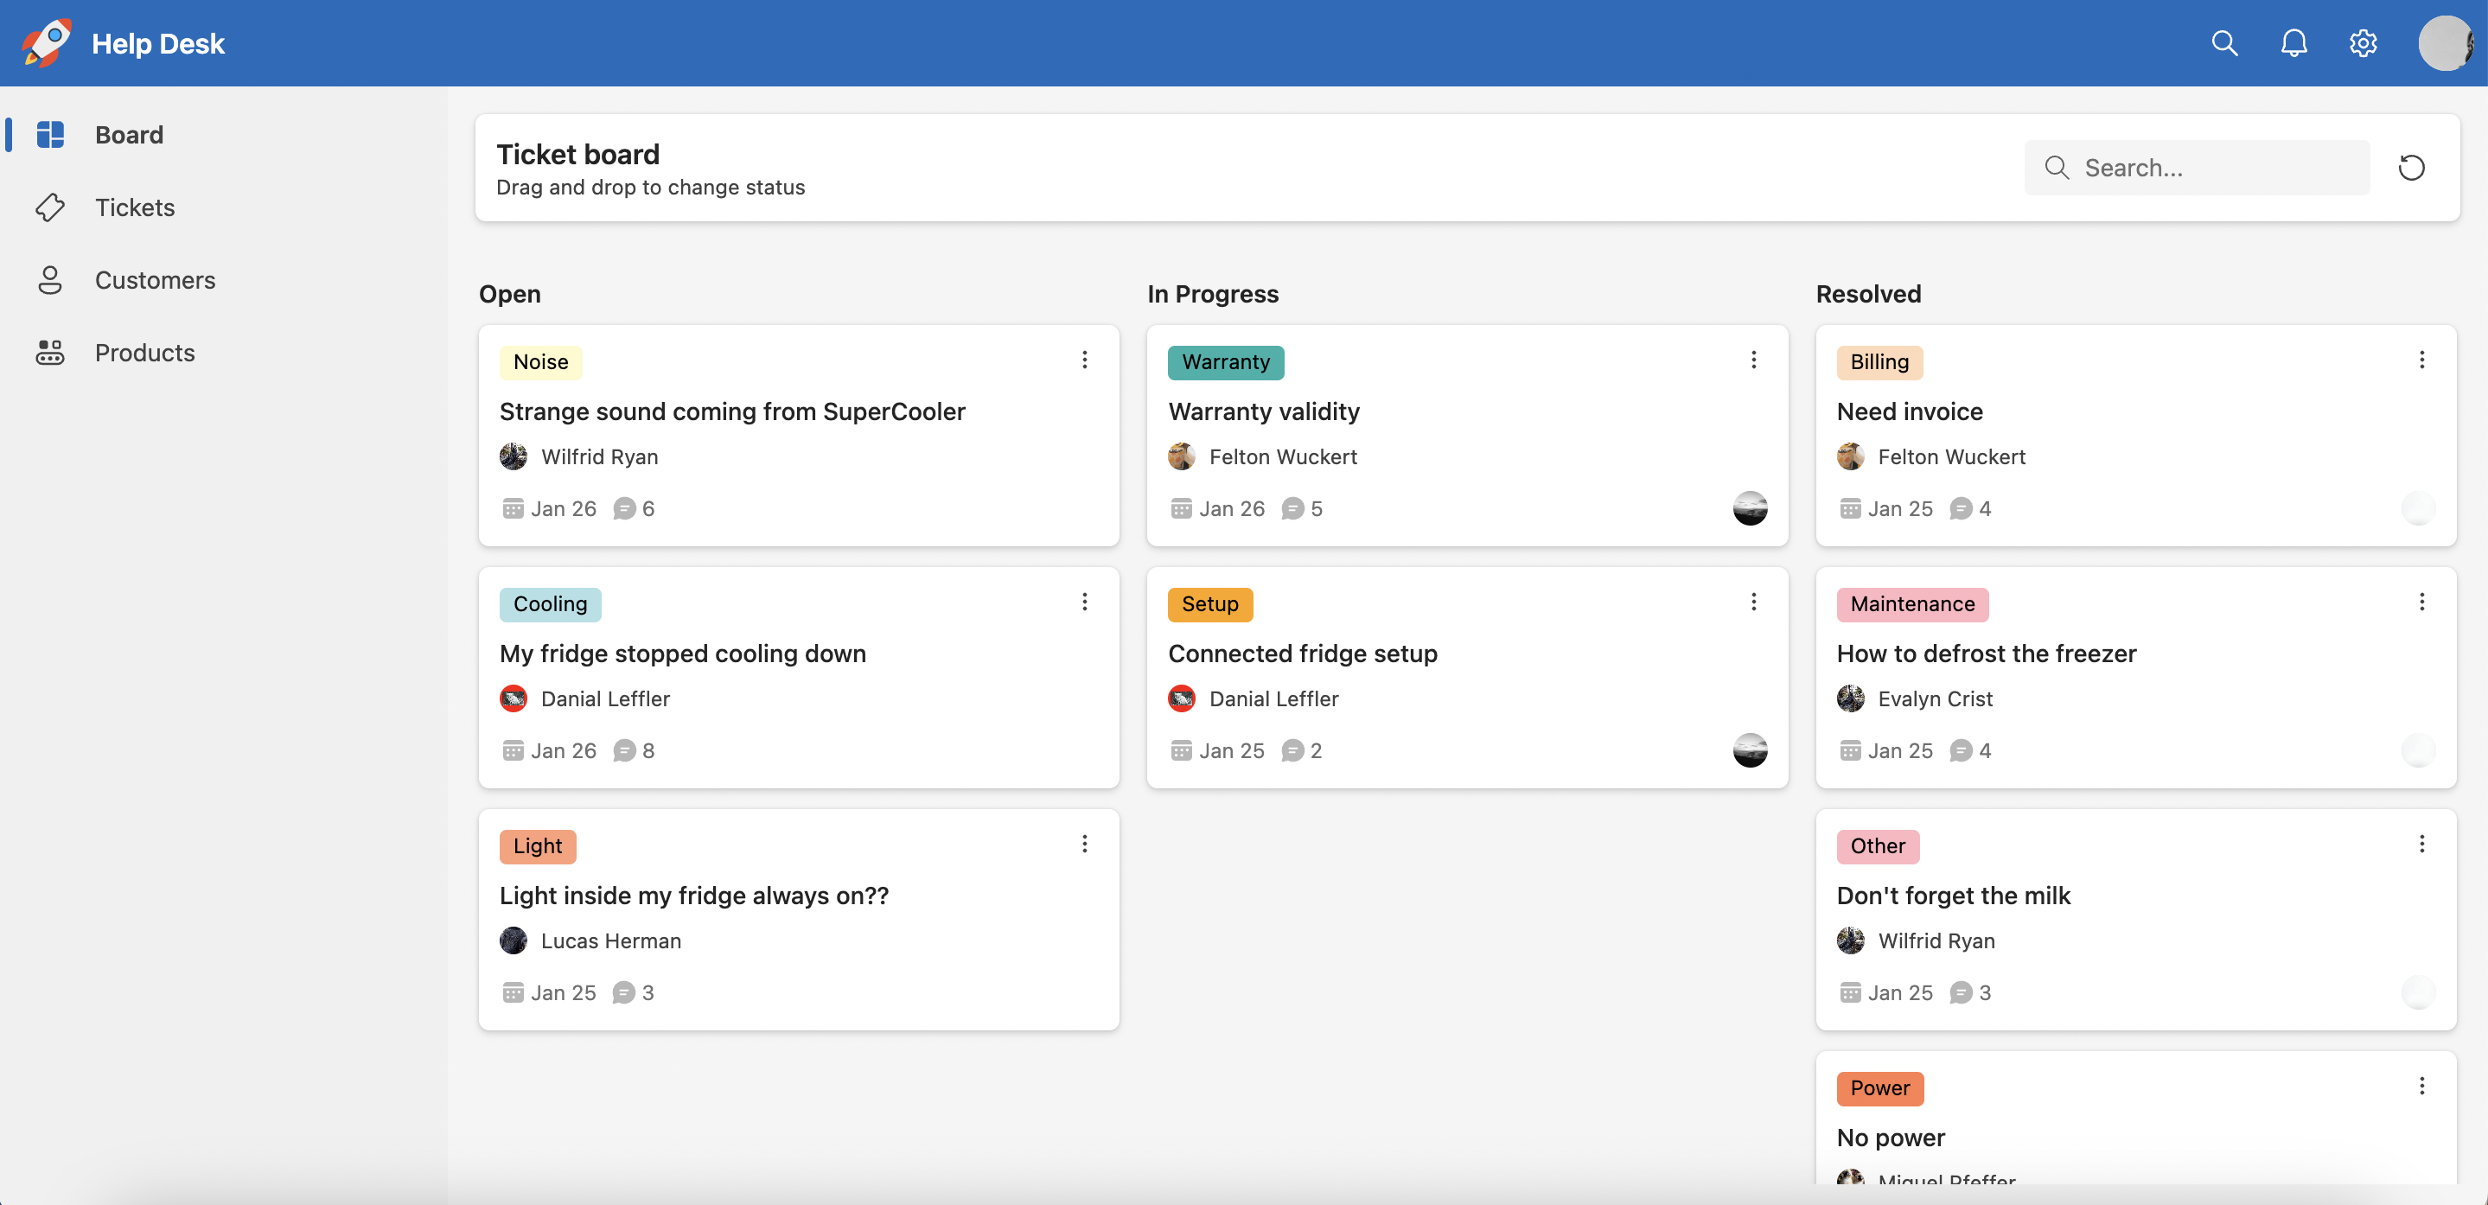2488x1205 pixels.
Task: Open ticket Connected fridge setup
Action: 1302,654
